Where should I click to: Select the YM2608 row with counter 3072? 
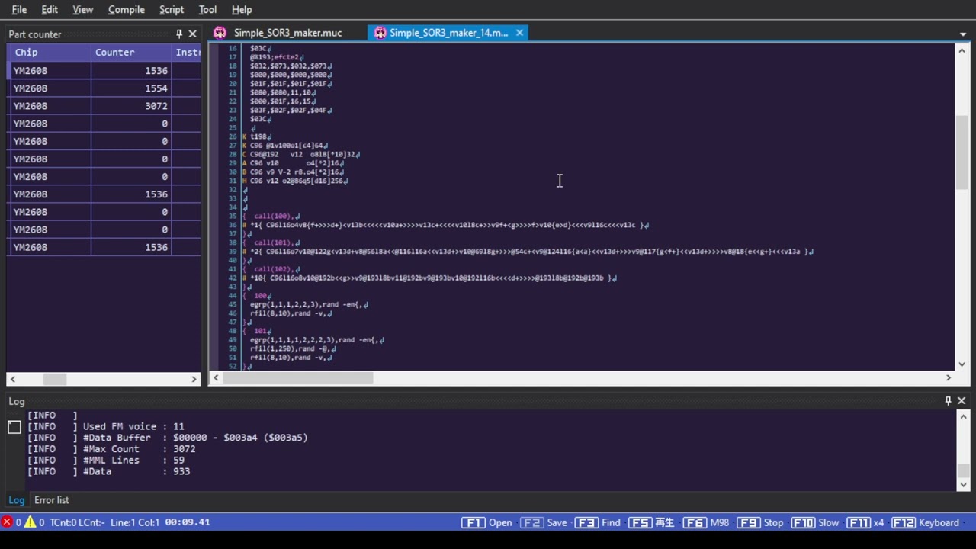[x=103, y=106]
